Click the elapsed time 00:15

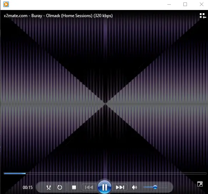point(27,187)
